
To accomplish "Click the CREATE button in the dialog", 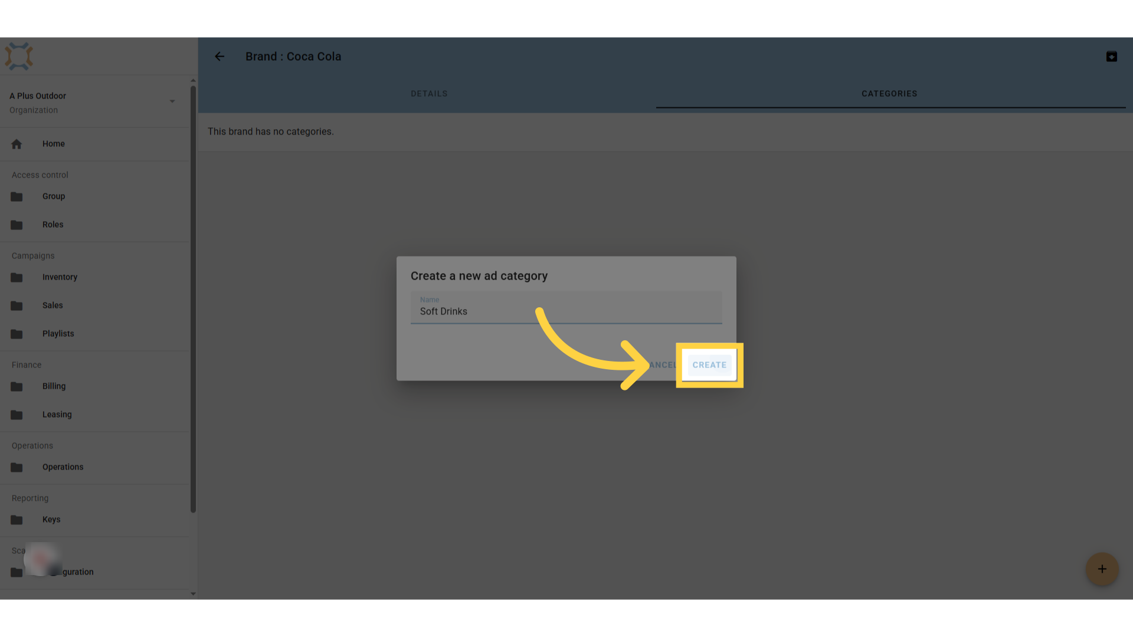I will coord(709,365).
